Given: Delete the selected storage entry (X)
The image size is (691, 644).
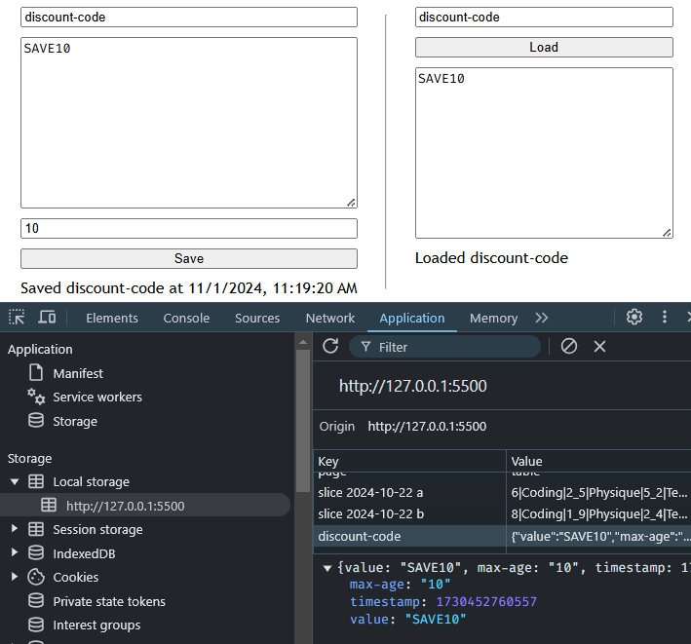Looking at the screenshot, I should pyautogui.click(x=599, y=347).
